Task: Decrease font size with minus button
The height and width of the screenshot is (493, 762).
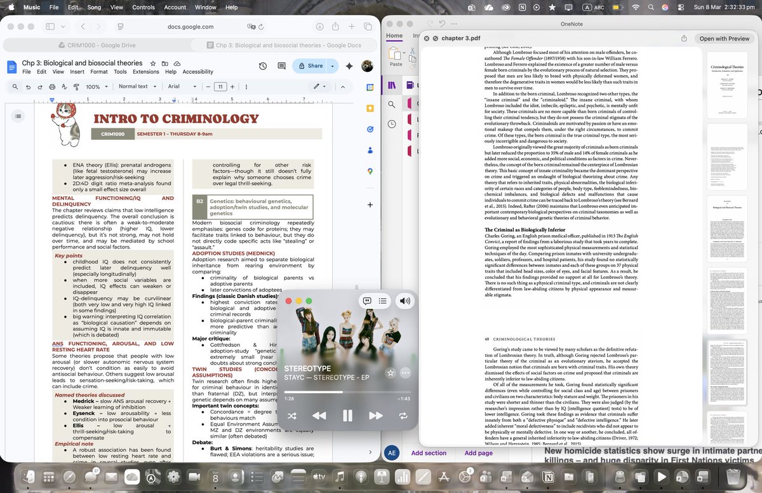Action: 208,86
